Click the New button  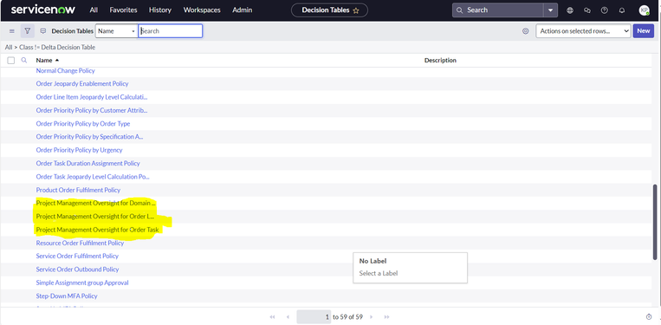pyautogui.click(x=644, y=31)
